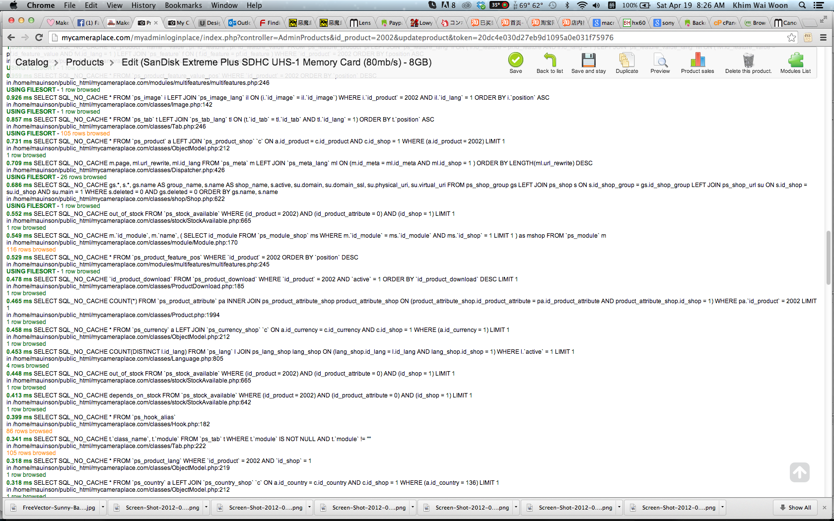Click the Image.php:142 file path line
Image resolution: width=834 pixels, height=521 pixels.
pos(109,105)
